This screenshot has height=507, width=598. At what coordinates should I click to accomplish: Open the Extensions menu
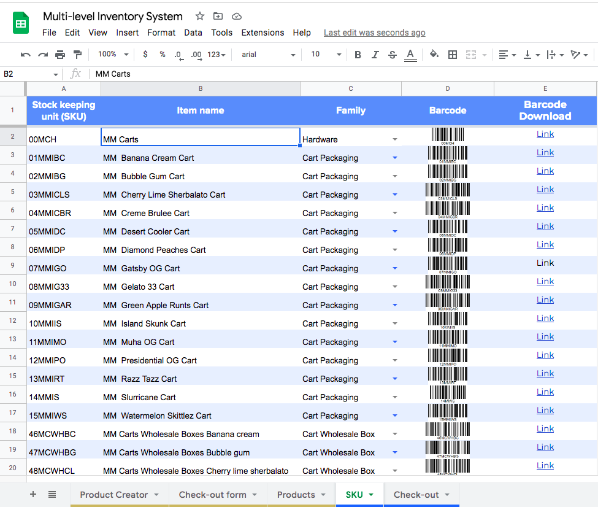coord(263,33)
